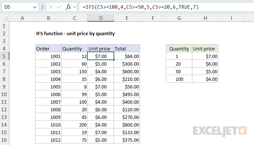Image resolution: width=254 pixels, height=145 pixels.
Task: Select lookup quantity cell 100 in column G
Action: 179,79
